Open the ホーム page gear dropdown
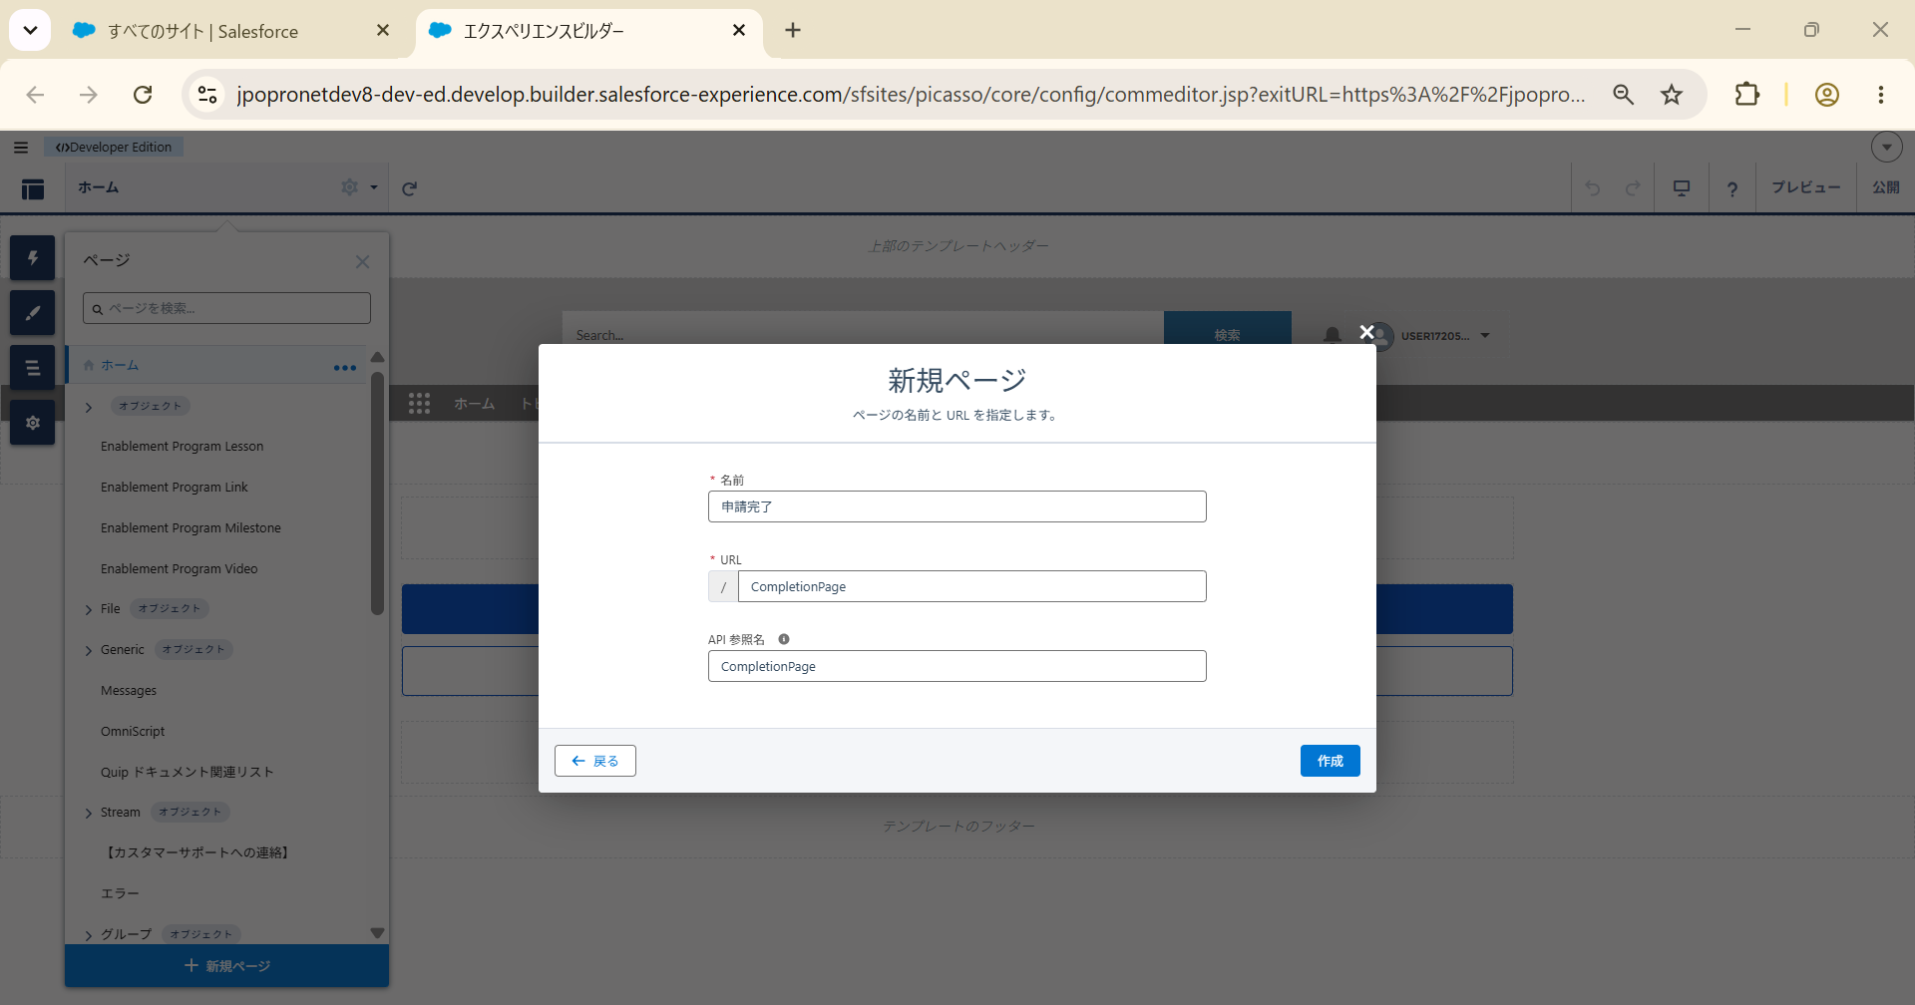The height and width of the screenshot is (1005, 1915). [359, 187]
